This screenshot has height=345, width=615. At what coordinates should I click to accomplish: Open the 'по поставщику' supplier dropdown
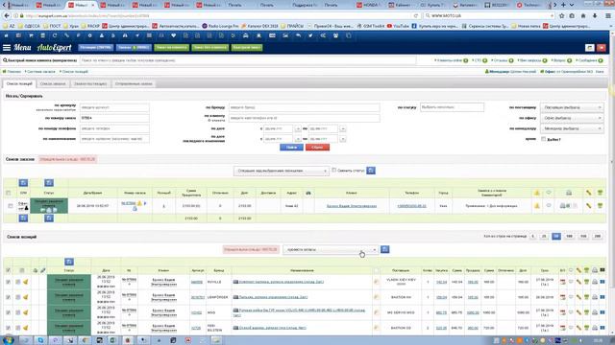click(572, 107)
